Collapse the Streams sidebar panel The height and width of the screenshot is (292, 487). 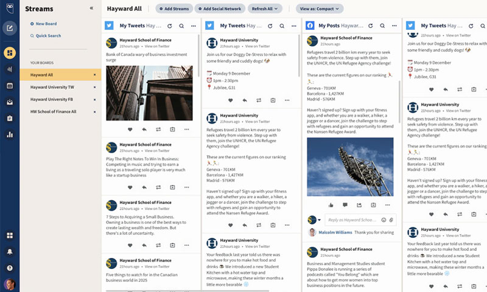click(91, 9)
